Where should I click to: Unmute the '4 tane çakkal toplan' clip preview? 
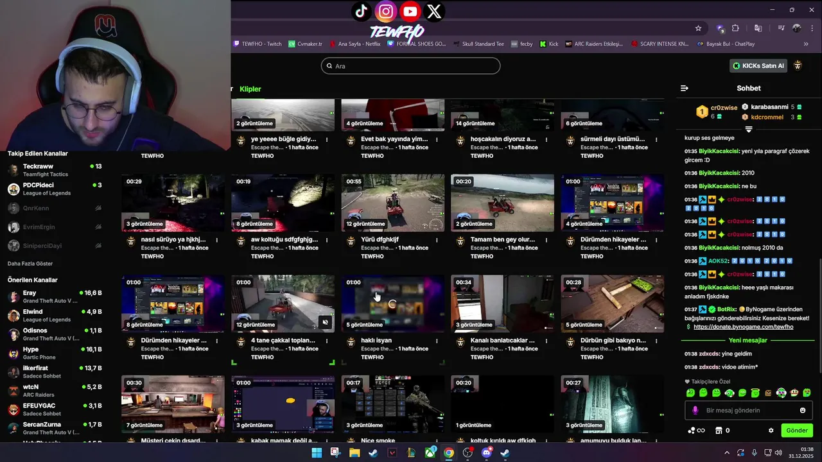click(325, 323)
